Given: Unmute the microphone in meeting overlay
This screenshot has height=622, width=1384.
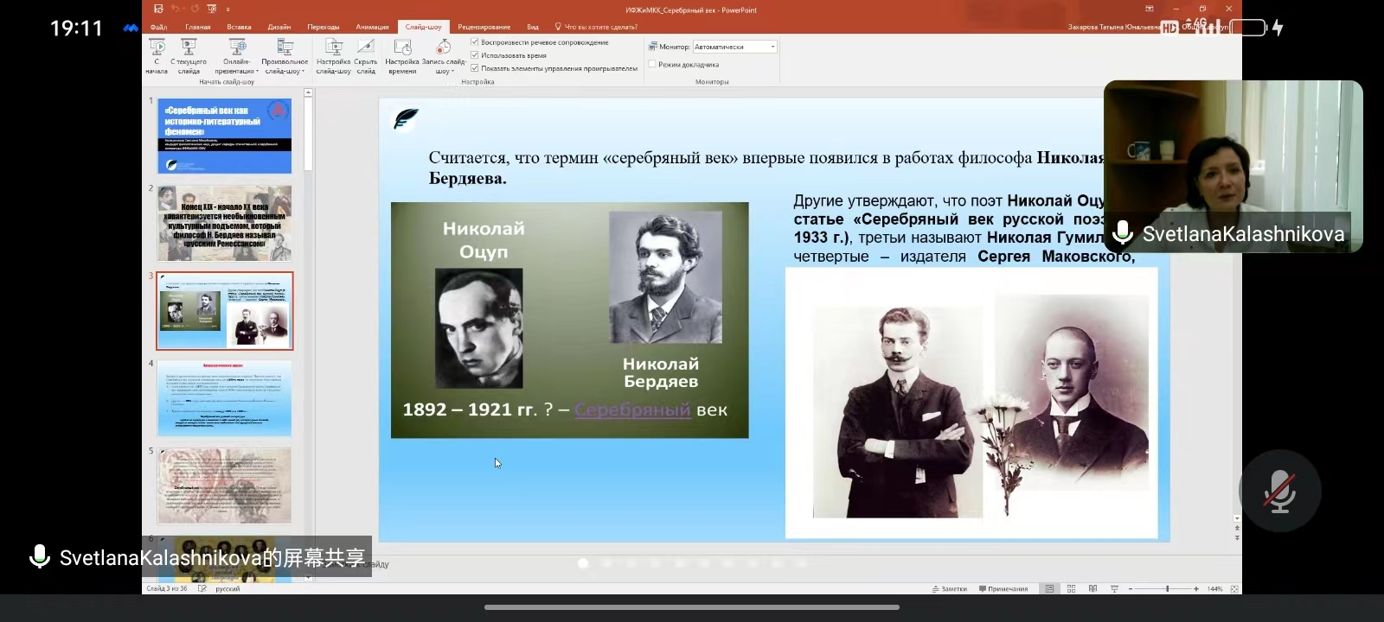Looking at the screenshot, I should [1279, 491].
